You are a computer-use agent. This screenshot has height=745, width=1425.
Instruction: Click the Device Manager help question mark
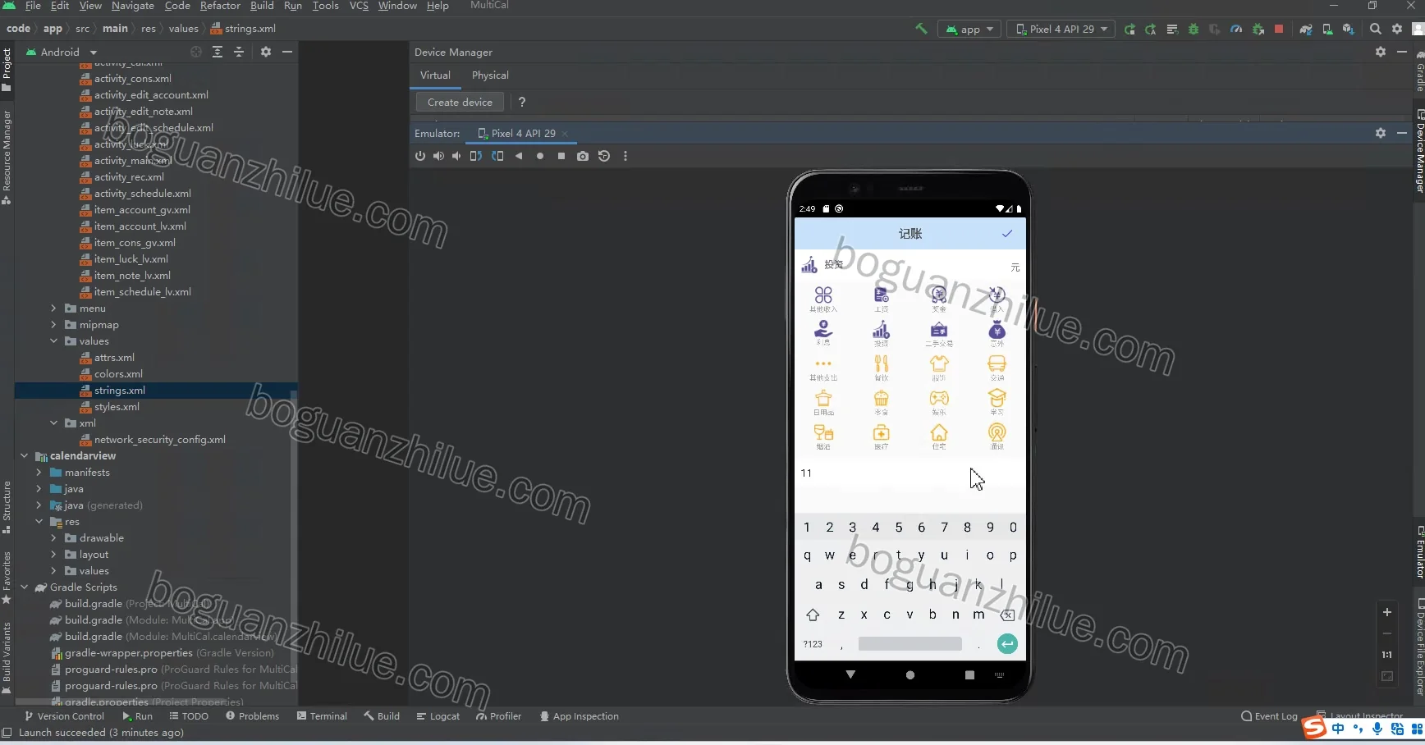pyautogui.click(x=522, y=102)
